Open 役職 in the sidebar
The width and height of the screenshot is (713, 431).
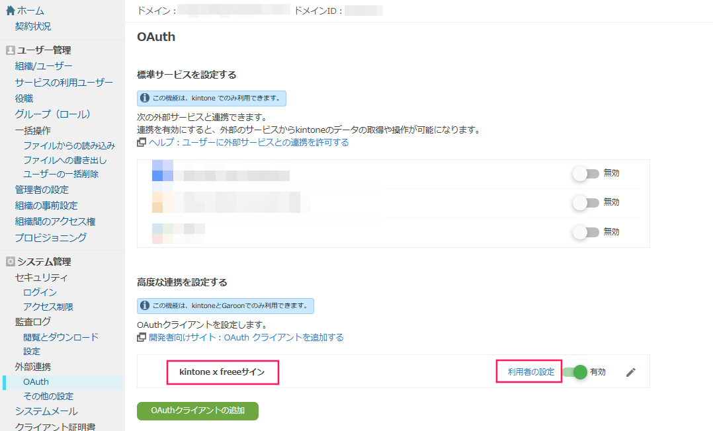[x=24, y=98]
